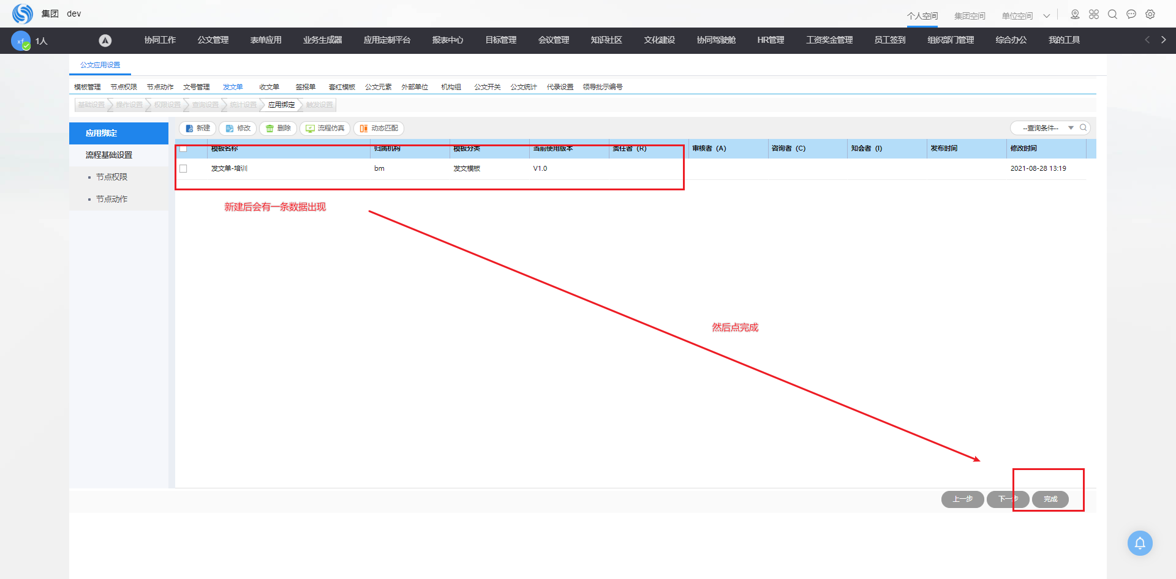This screenshot has height=579, width=1176.
Task: Open 工资奖金管理 menu
Action: point(829,40)
